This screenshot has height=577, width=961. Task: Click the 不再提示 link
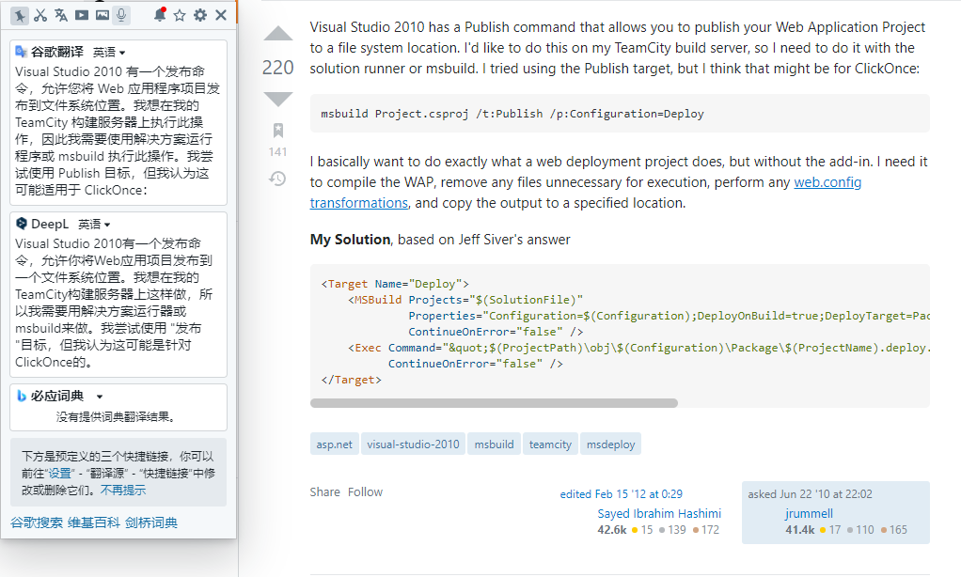123,491
